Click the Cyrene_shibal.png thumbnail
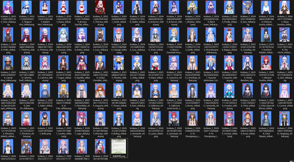The image size is (294, 162). 285,90
